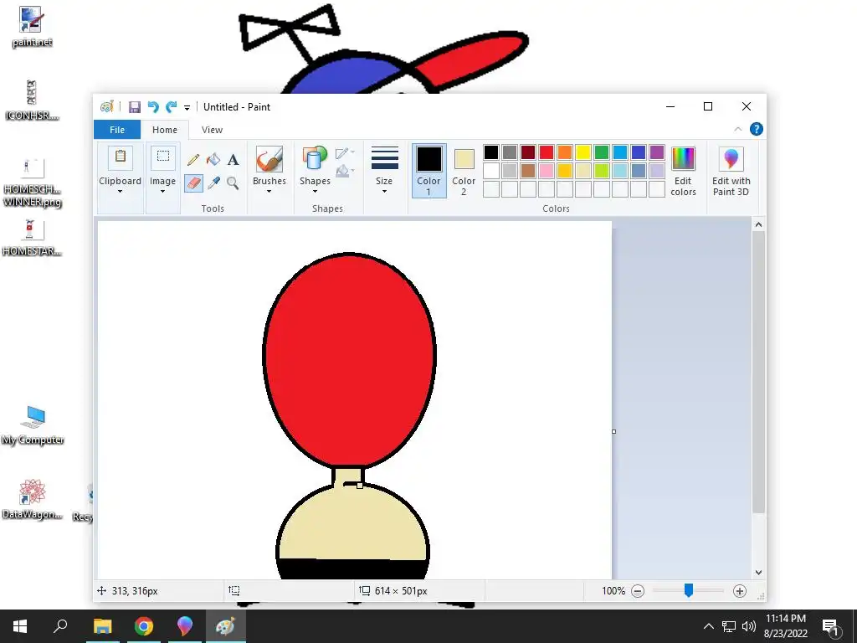This screenshot has width=857, height=643.
Task: Open Paint Help question mark icon
Action: coord(757,129)
